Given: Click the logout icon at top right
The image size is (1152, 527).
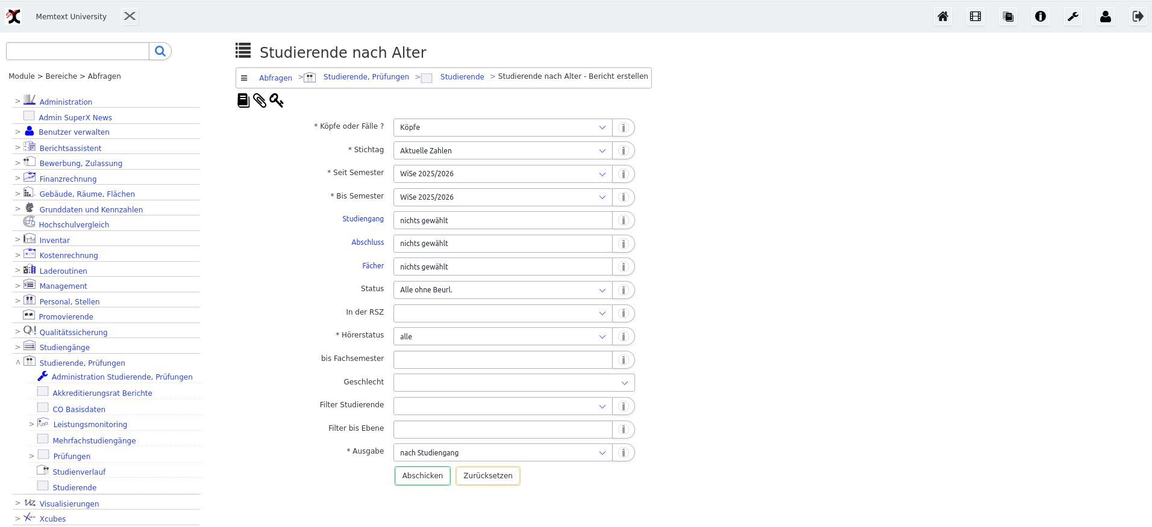Looking at the screenshot, I should tap(1138, 17).
